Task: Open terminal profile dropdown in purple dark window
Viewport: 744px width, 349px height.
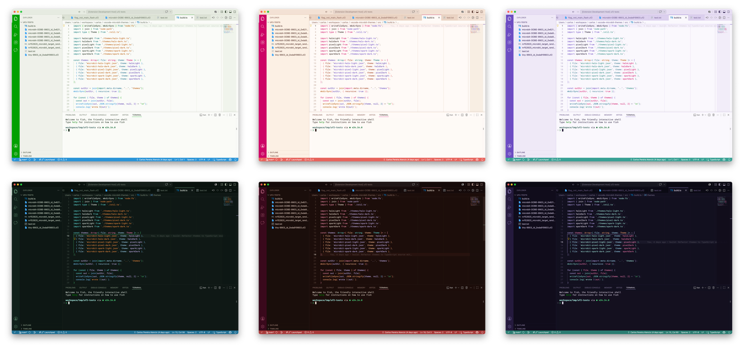Action: pos(705,287)
